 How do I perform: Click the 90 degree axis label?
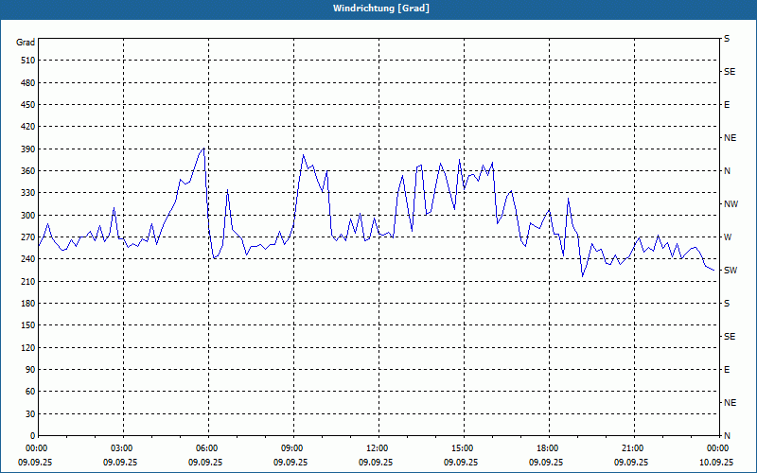pyautogui.click(x=30, y=370)
